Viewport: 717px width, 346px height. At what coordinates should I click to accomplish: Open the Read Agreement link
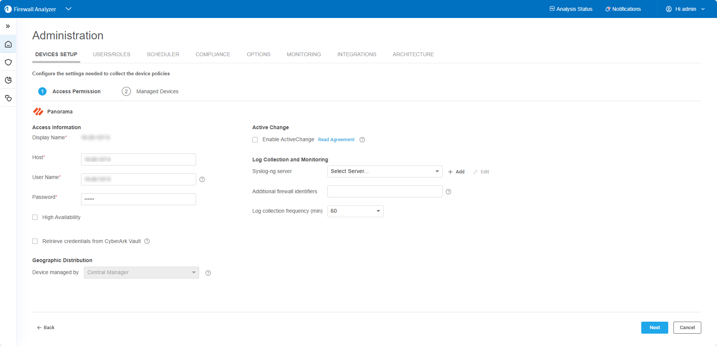click(336, 140)
